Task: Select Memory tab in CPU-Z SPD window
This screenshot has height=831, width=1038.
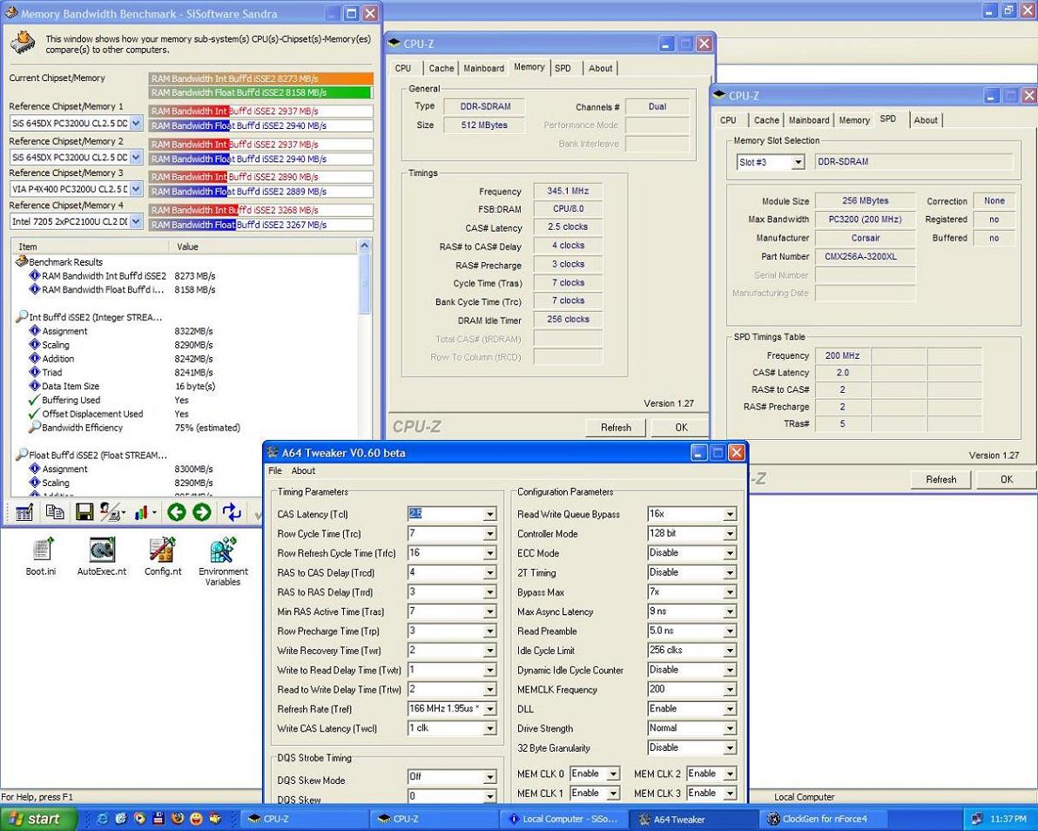Action: point(854,120)
